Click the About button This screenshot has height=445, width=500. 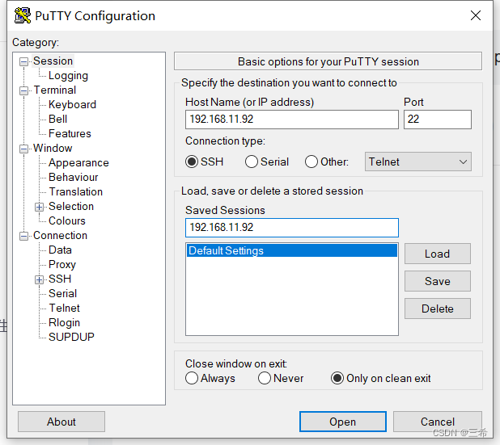[61, 422]
